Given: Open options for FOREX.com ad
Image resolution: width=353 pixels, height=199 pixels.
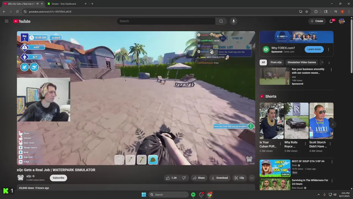Looking at the screenshot, I should point(328,49).
